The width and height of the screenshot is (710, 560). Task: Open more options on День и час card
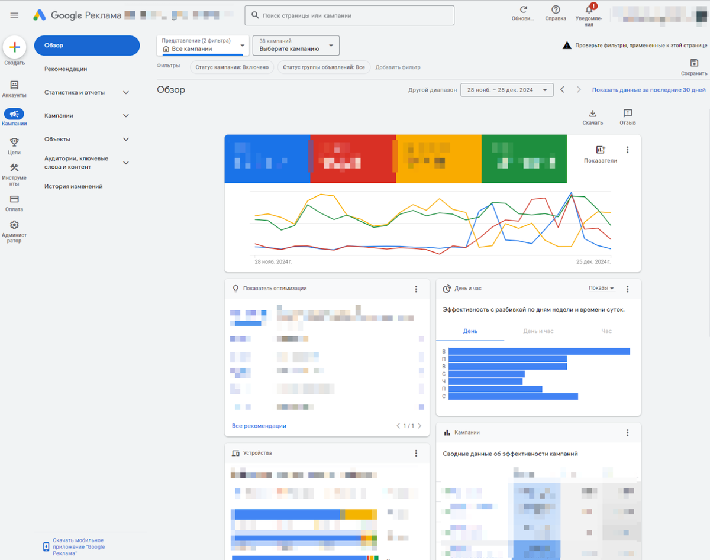(x=628, y=289)
